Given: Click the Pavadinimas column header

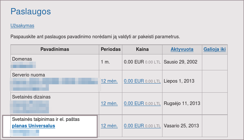Looking at the screenshot, I should (54, 50).
